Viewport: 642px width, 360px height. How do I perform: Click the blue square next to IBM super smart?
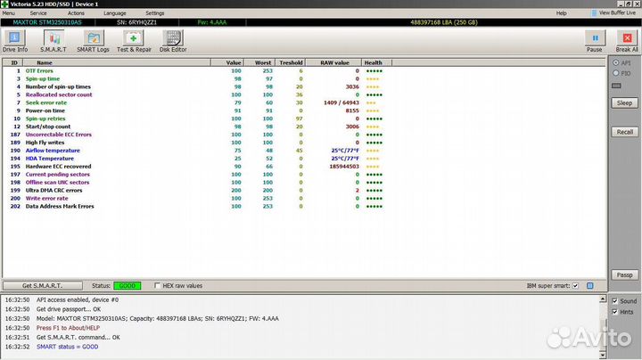click(x=588, y=286)
